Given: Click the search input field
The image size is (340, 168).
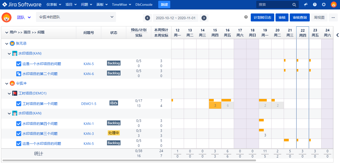Looking at the screenshot, I should 274,4.
